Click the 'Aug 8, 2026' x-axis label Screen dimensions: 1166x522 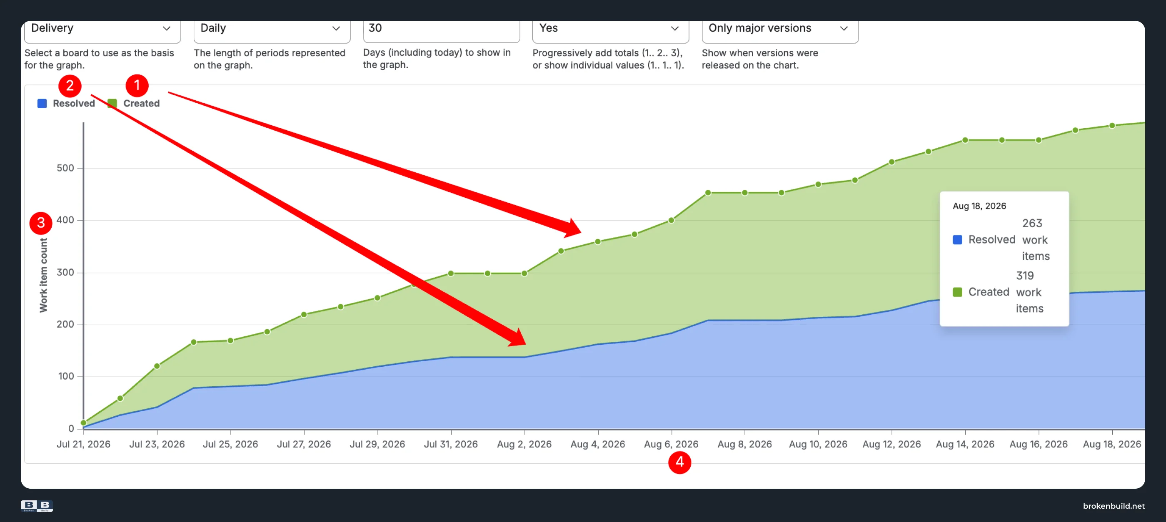pyautogui.click(x=745, y=444)
